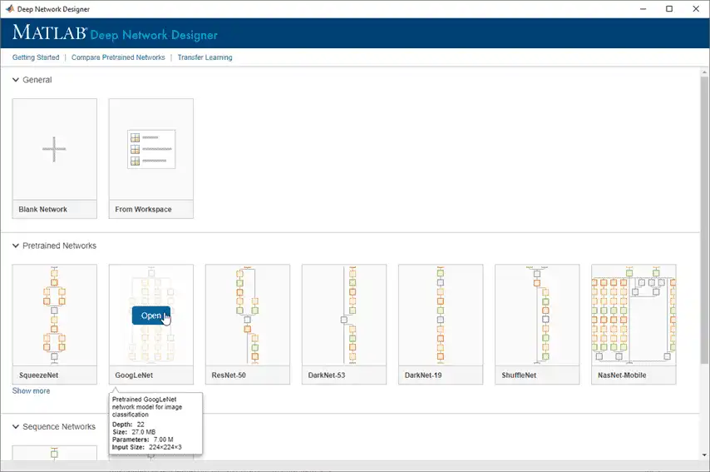
Task: Select the first Sequence Networks thumbnail
Action: pos(54,453)
